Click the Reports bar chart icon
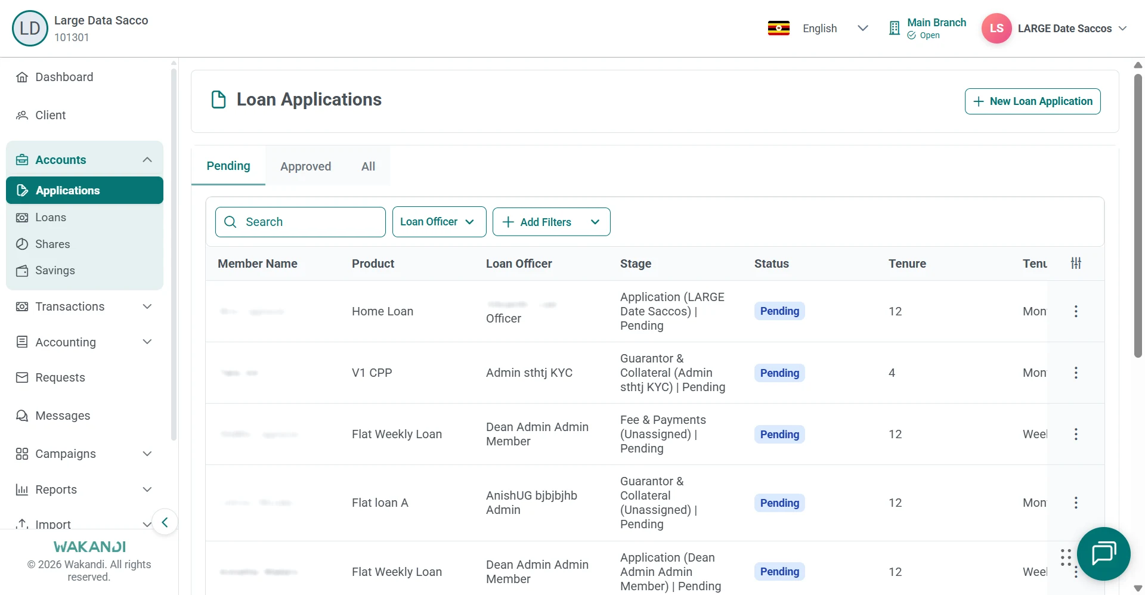1145x595 pixels. click(x=22, y=489)
